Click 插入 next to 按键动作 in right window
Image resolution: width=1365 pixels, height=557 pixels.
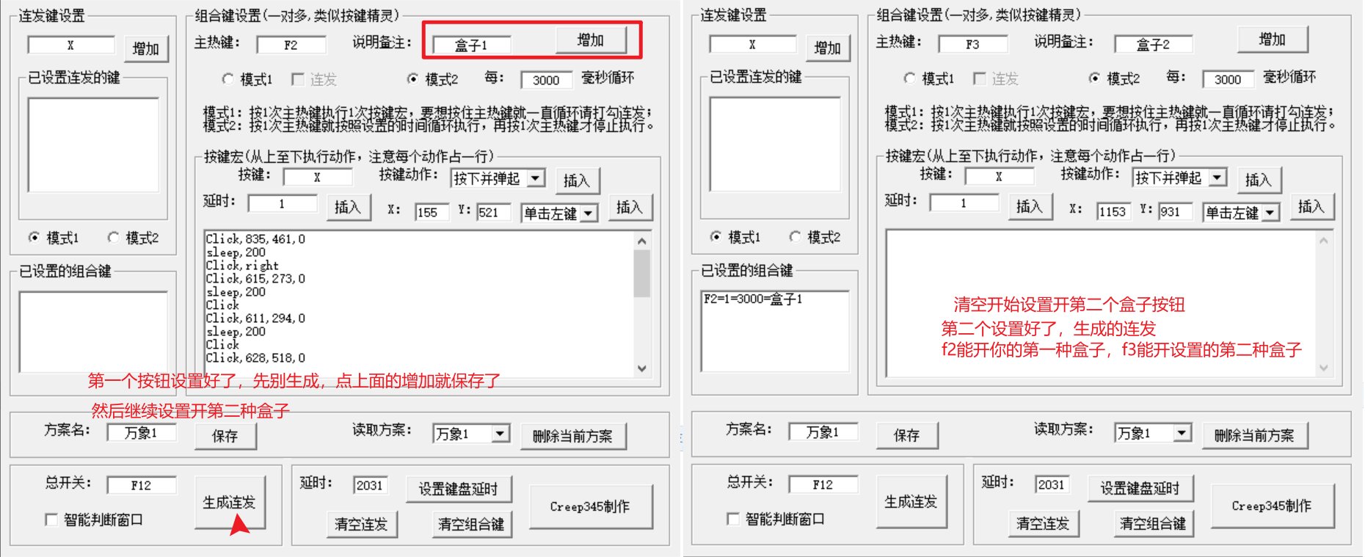click(x=1259, y=180)
